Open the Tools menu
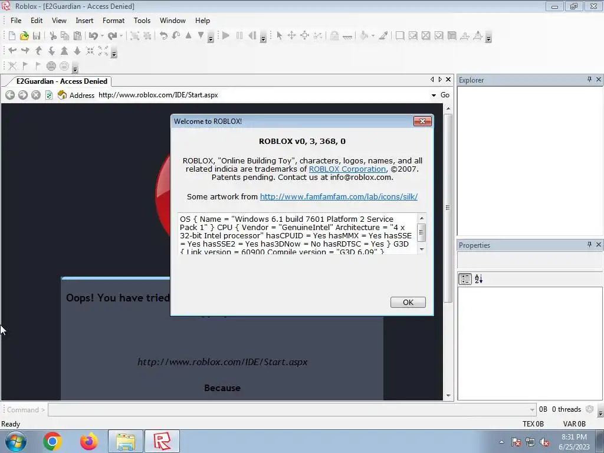604x453 pixels. (x=142, y=21)
